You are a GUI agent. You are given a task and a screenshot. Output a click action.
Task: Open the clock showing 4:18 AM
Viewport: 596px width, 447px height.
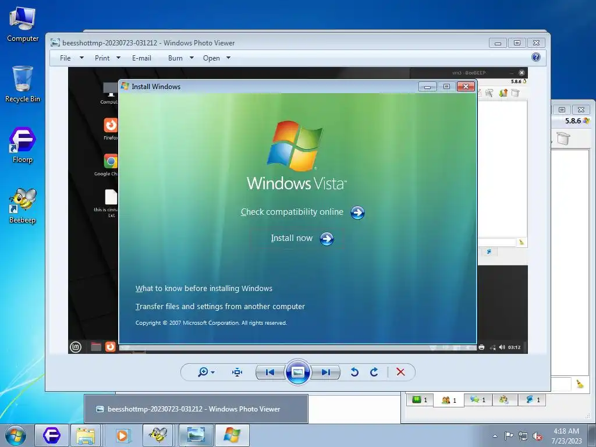(x=566, y=436)
